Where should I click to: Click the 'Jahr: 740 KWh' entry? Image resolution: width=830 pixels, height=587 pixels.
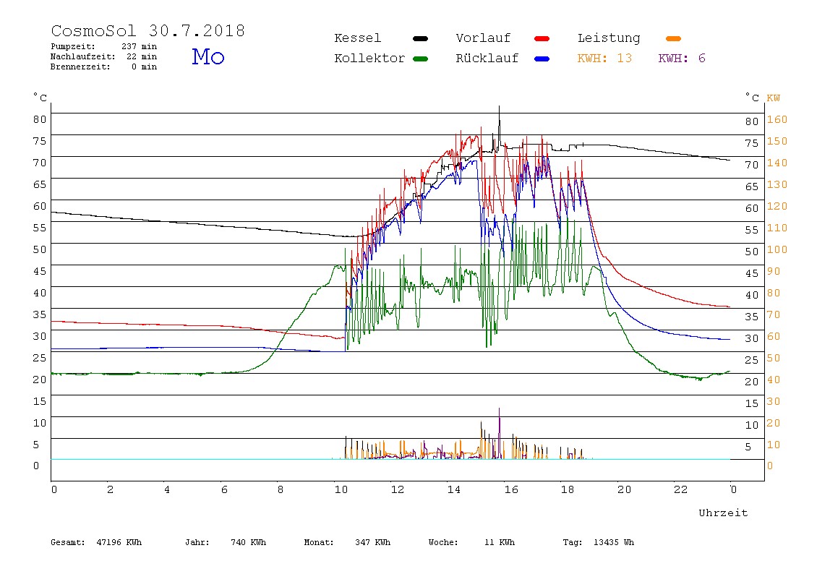coord(226,542)
